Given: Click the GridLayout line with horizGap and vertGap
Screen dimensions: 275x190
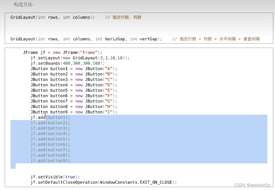Looking at the screenshot, I should (86, 39).
